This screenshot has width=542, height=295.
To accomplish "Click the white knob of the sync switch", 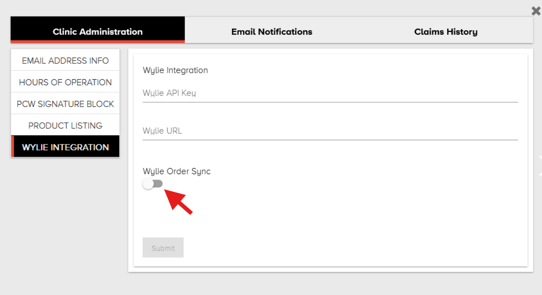I will point(148,184).
